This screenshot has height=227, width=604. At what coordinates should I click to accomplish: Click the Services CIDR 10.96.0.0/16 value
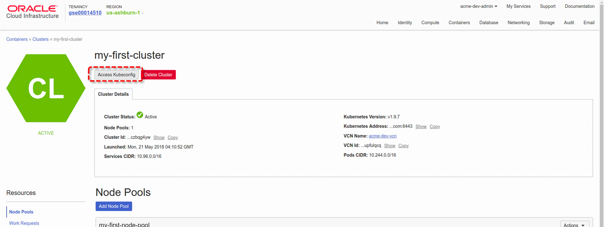click(x=149, y=156)
